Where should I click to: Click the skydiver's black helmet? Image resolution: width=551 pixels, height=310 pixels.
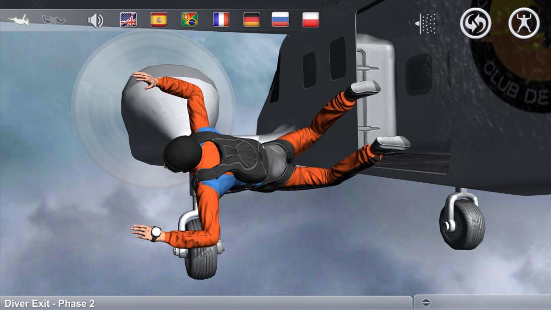(182, 153)
